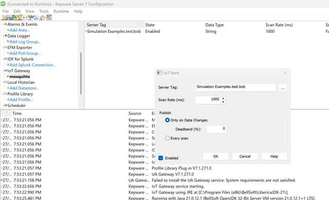Expand the Scheduler tree node
Viewport: 329px width, 200px height.
coord(4,105)
